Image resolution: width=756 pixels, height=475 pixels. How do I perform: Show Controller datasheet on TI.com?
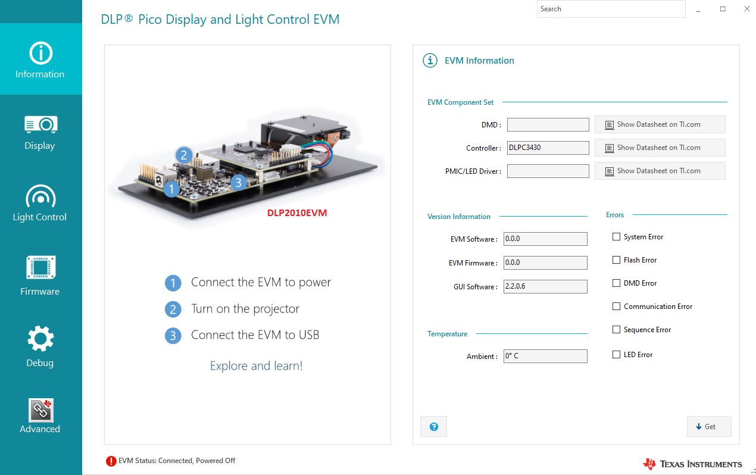[x=660, y=148]
